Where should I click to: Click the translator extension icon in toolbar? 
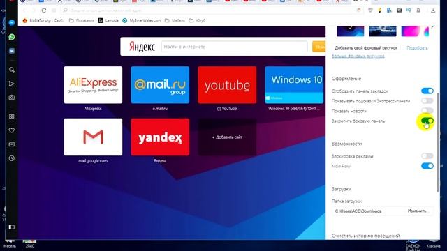pos(389,10)
